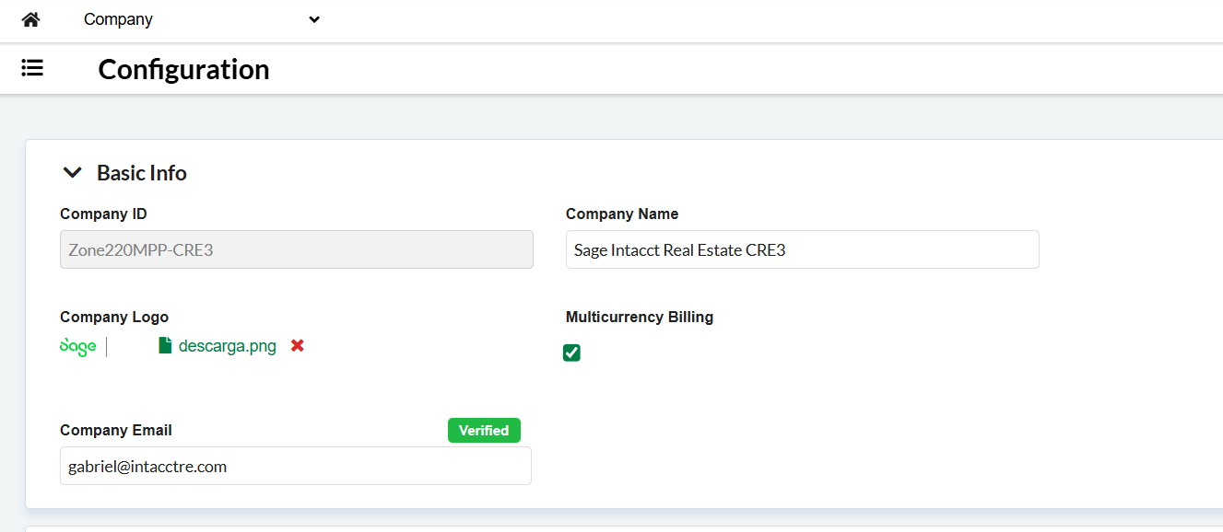Open the hamburger list menu icon
This screenshot has height=532, width=1223.
(32, 68)
